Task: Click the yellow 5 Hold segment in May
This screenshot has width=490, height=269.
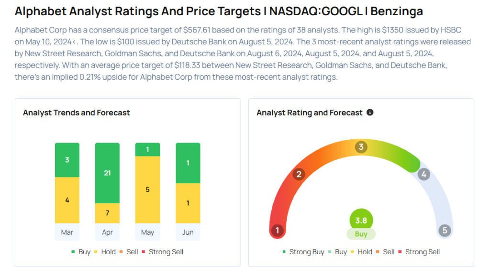Action: click(x=147, y=190)
